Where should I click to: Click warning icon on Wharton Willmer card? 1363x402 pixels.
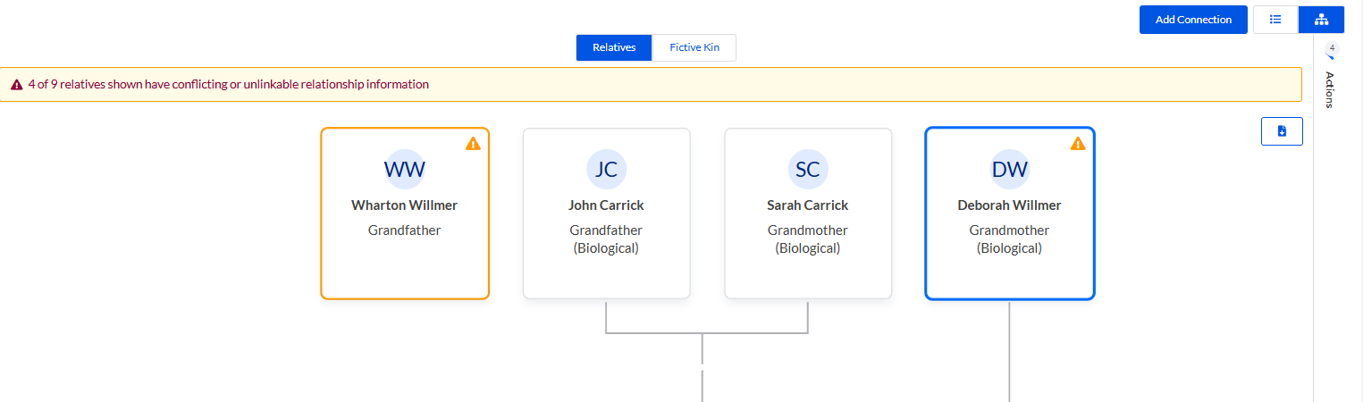(473, 143)
